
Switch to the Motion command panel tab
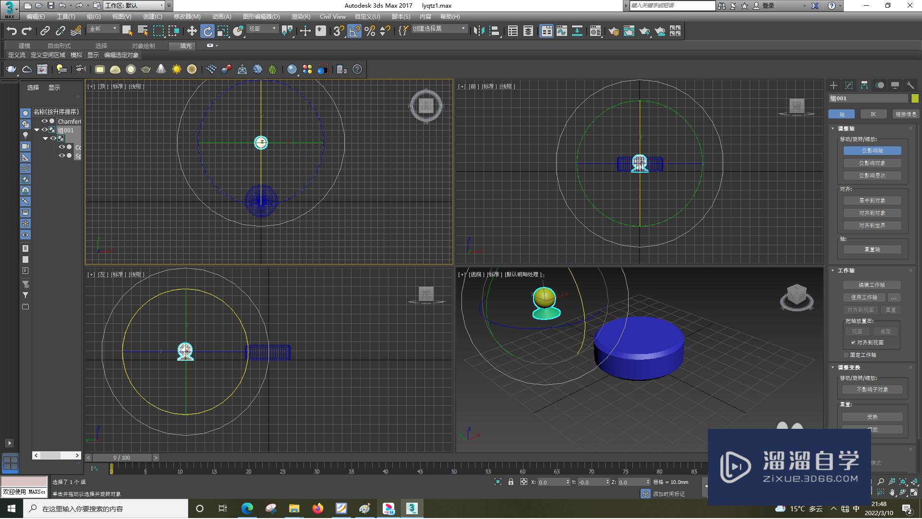point(880,85)
